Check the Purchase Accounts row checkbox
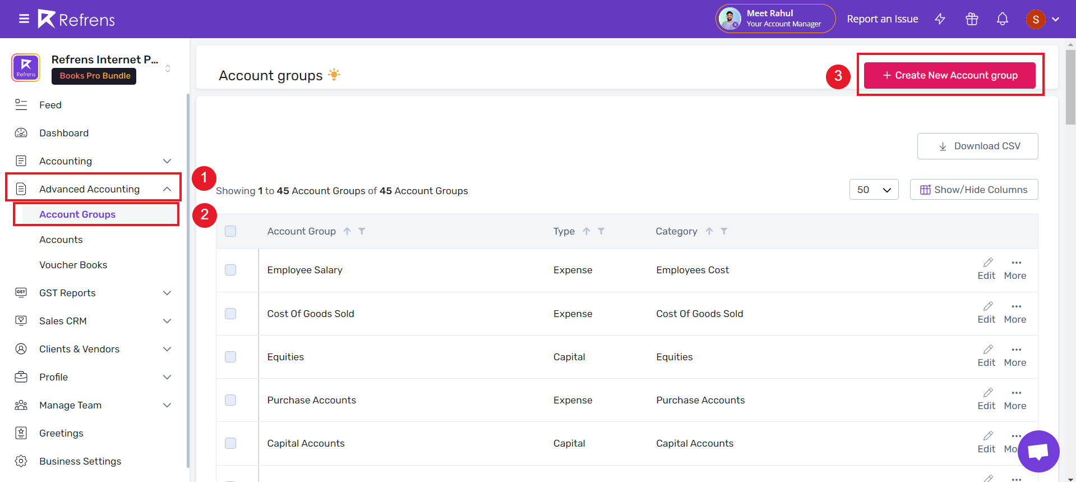Image resolution: width=1076 pixels, height=482 pixels. 230,400
